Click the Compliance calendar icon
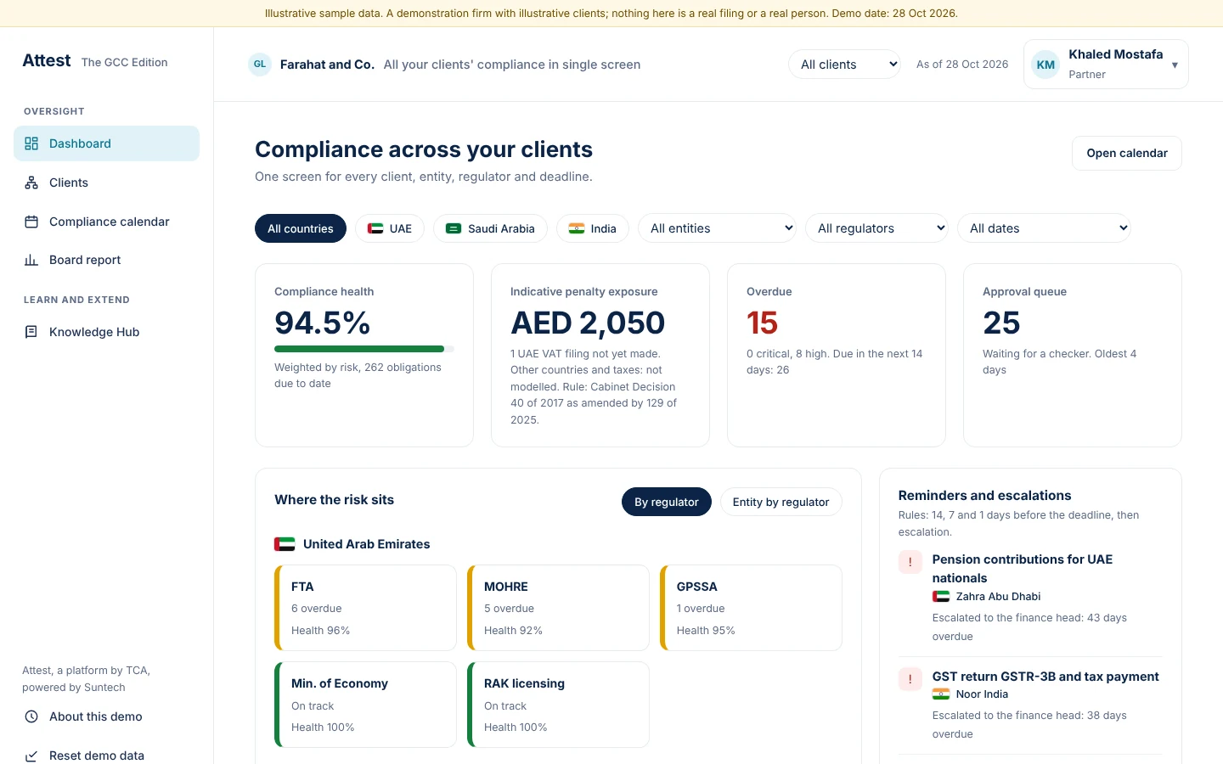Screen dimensions: 1223x764 [31, 222]
